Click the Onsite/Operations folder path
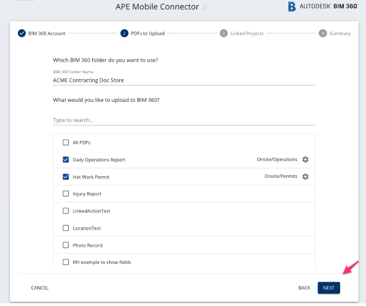The width and height of the screenshot is (366, 306). [x=277, y=159]
